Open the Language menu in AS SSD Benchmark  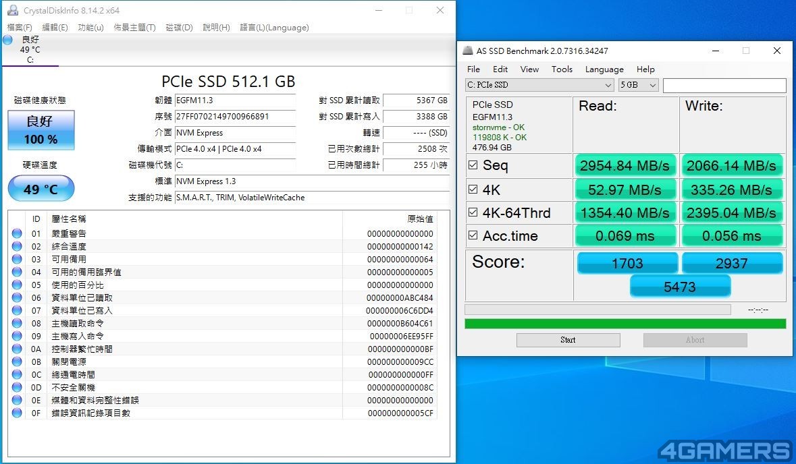pos(604,69)
